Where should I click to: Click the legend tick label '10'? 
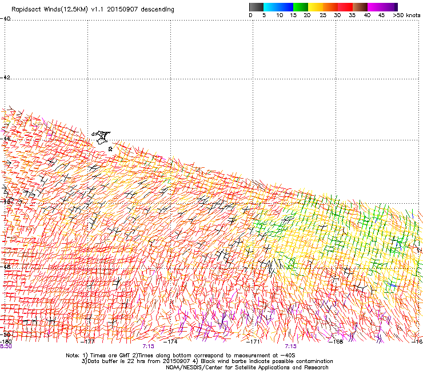[x=280, y=15]
